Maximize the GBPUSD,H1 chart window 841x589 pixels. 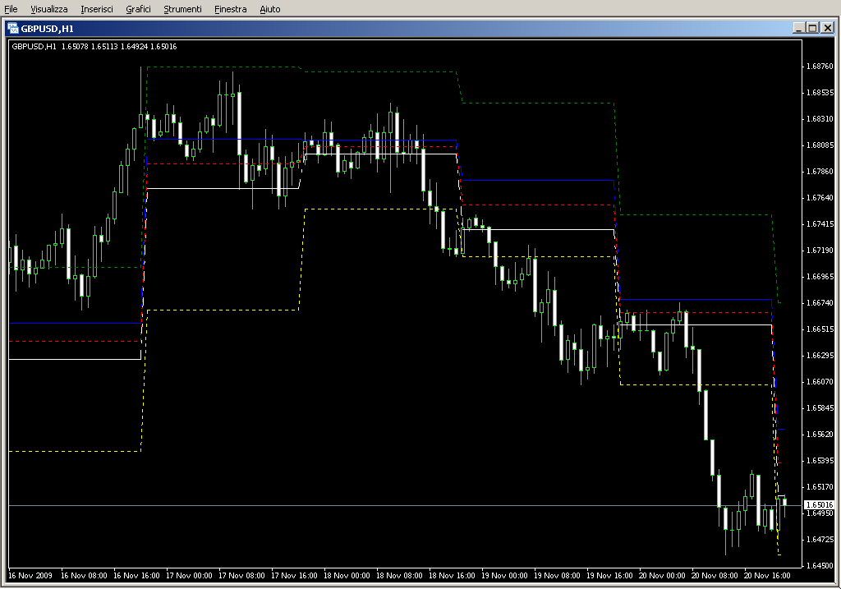(812, 28)
